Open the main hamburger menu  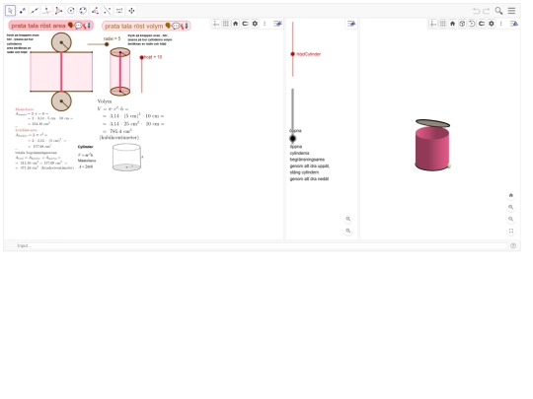(x=511, y=11)
